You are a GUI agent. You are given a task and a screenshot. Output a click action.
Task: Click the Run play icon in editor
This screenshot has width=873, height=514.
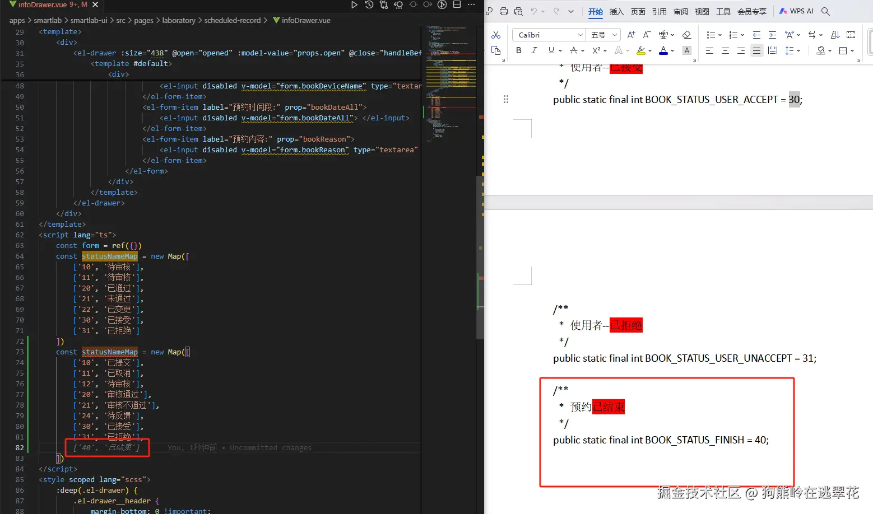(354, 5)
